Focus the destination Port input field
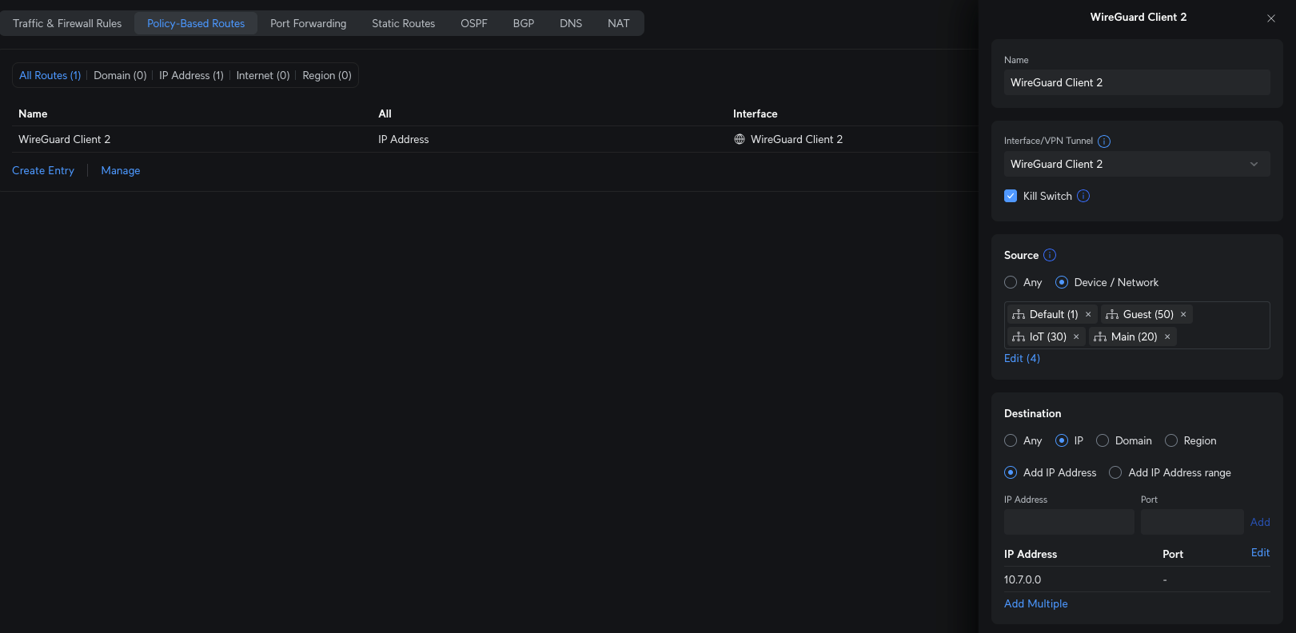 coord(1192,522)
